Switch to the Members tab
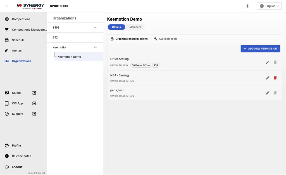This screenshot has height=175, width=286. (x=135, y=27)
